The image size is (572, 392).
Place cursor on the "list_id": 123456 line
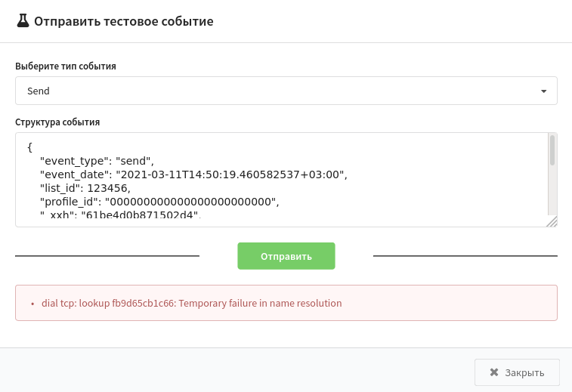(x=85, y=188)
